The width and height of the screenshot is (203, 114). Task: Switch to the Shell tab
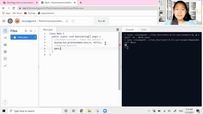[144, 29]
